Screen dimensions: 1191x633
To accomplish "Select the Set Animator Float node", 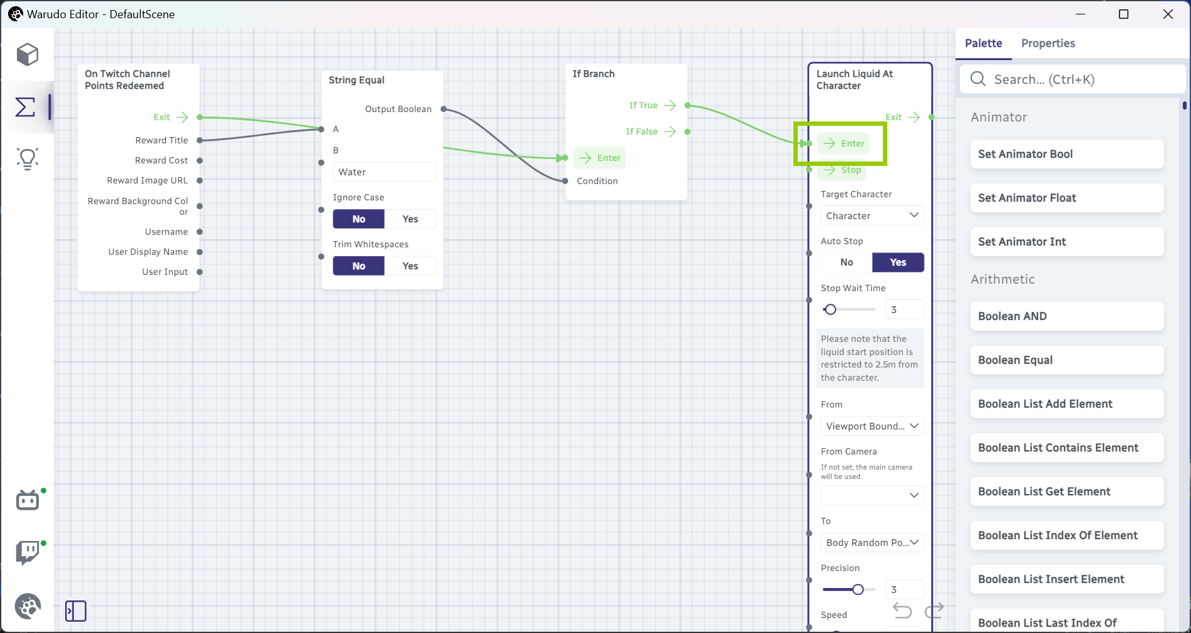I will 1067,198.
